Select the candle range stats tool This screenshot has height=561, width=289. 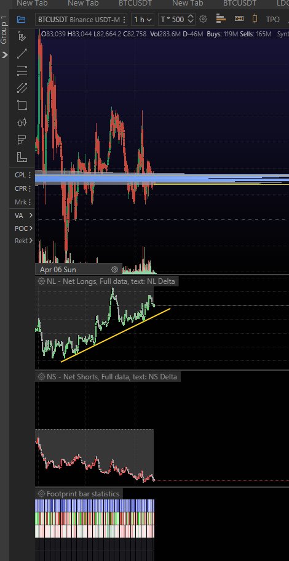pyautogui.click(x=22, y=123)
